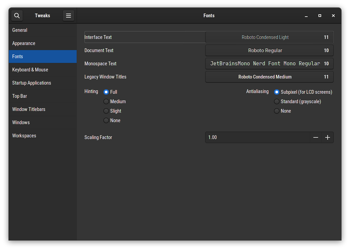350x250 pixels.
Task: Click the search magnifier icon
Action: click(x=17, y=16)
